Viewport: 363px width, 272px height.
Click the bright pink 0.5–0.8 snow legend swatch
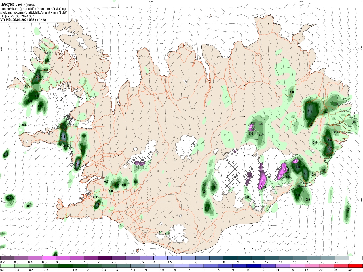tap(49, 258)
